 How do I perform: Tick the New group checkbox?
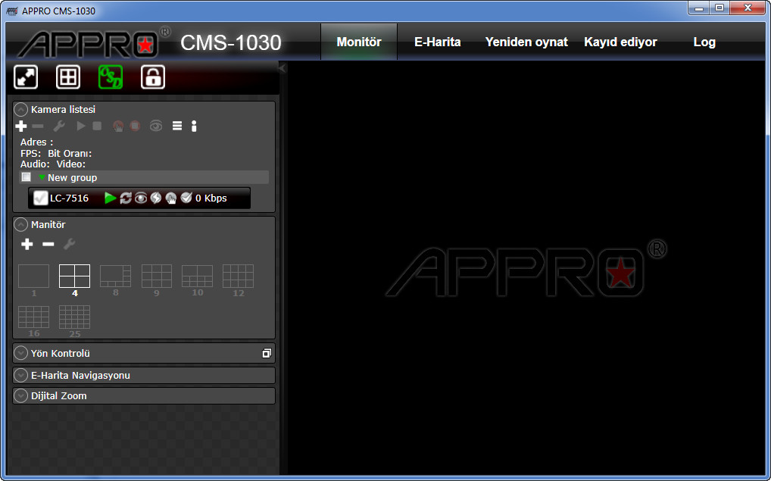coord(27,177)
